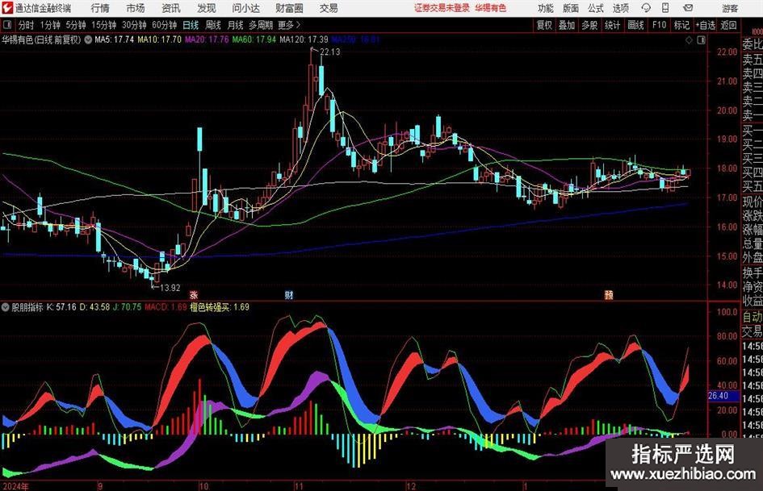Click the 财 event marker below the chart
763x491 pixels.
tap(289, 294)
